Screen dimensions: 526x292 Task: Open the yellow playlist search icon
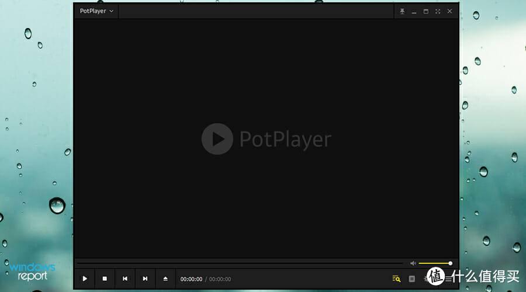pyautogui.click(x=396, y=279)
